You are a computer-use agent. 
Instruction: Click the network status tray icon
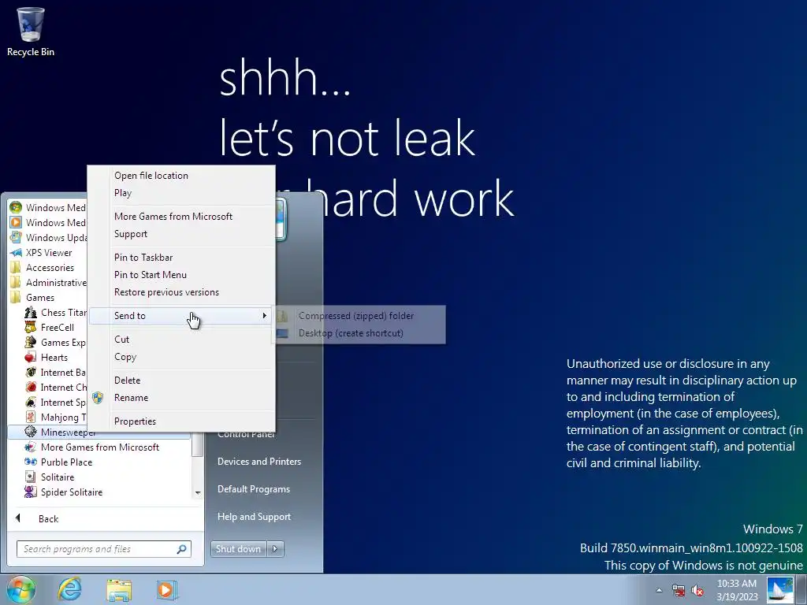679,590
